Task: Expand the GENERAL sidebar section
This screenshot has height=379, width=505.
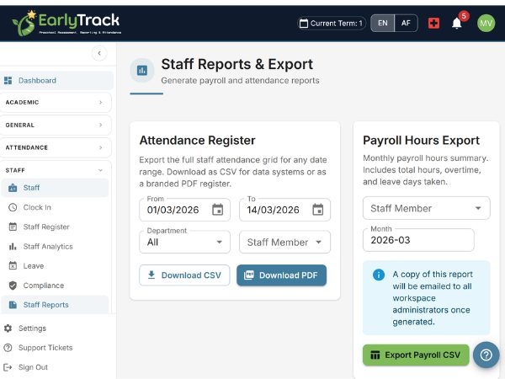Action: [x=56, y=125]
